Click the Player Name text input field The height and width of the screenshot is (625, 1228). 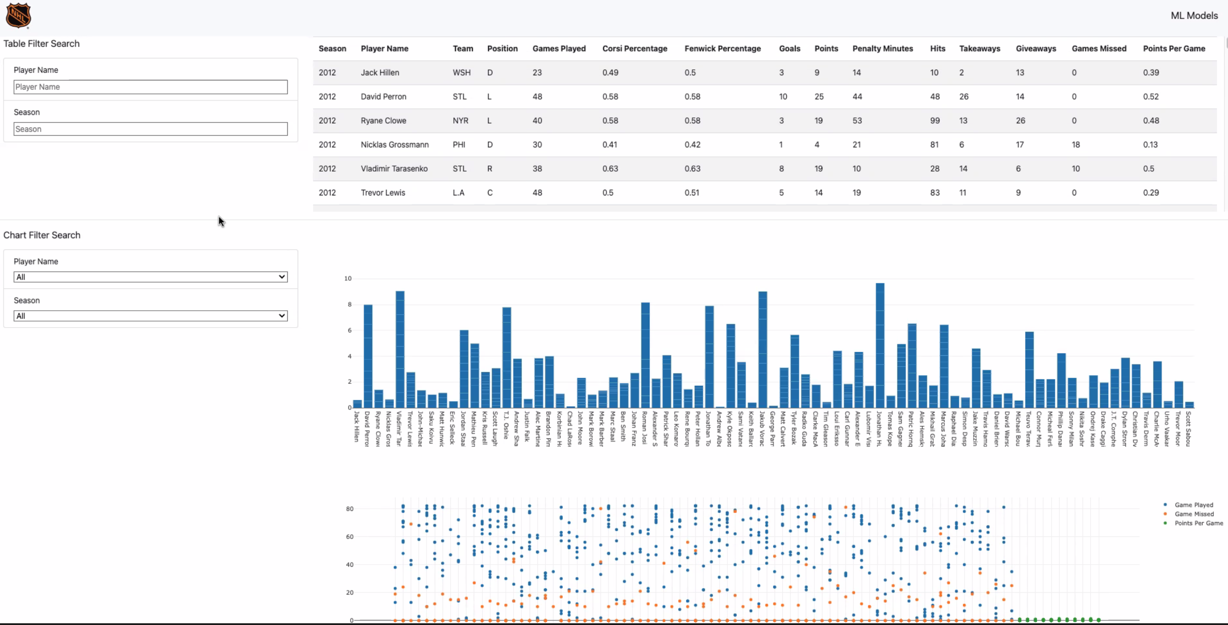pos(150,86)
